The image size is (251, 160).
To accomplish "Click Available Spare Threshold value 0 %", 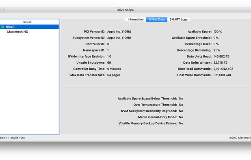I will pyautogui.click(x=216, y=38).
